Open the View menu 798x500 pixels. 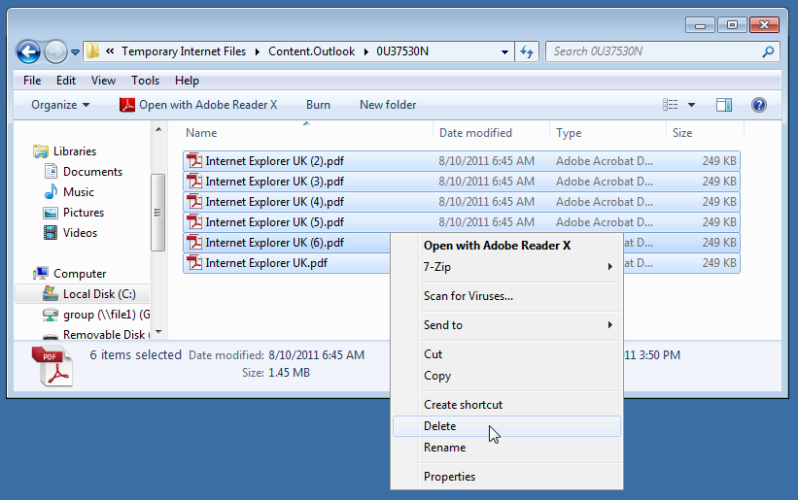103,81
